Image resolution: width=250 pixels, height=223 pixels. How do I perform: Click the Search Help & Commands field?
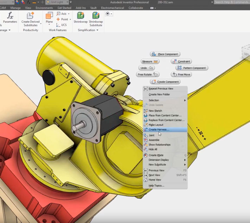pos(231,2)
